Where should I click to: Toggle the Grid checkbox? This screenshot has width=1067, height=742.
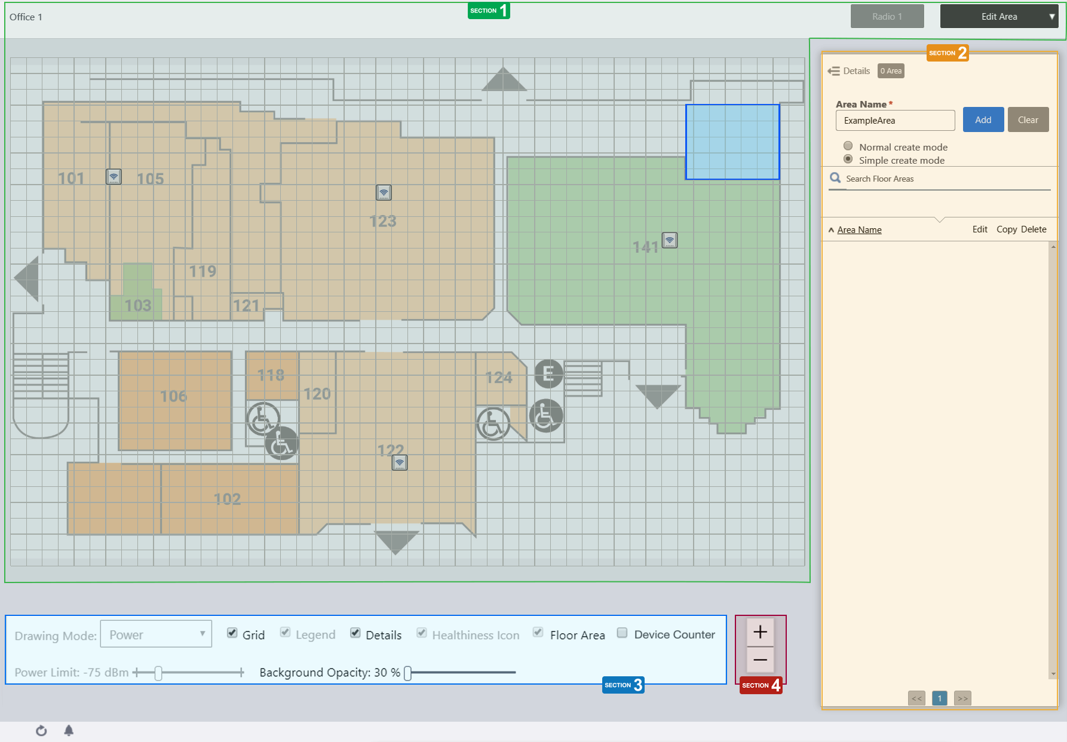pos(232,633)
